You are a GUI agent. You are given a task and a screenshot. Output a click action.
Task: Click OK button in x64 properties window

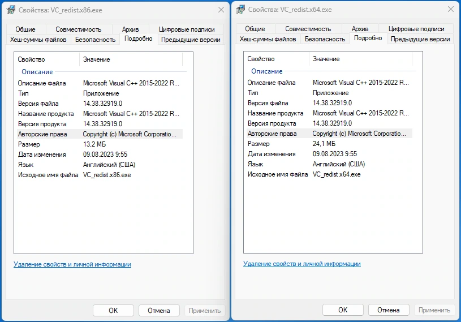coord(343,310)
